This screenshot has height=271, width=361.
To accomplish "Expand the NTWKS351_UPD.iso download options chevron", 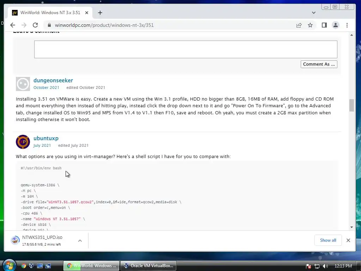I will click(x=80, y=241).
